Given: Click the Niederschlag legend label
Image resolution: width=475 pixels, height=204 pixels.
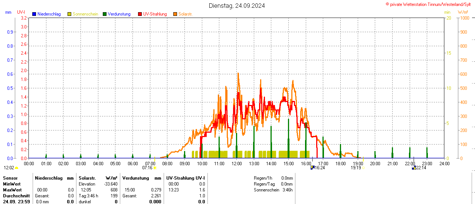Looking at the screenshot, I should [49, 14].
